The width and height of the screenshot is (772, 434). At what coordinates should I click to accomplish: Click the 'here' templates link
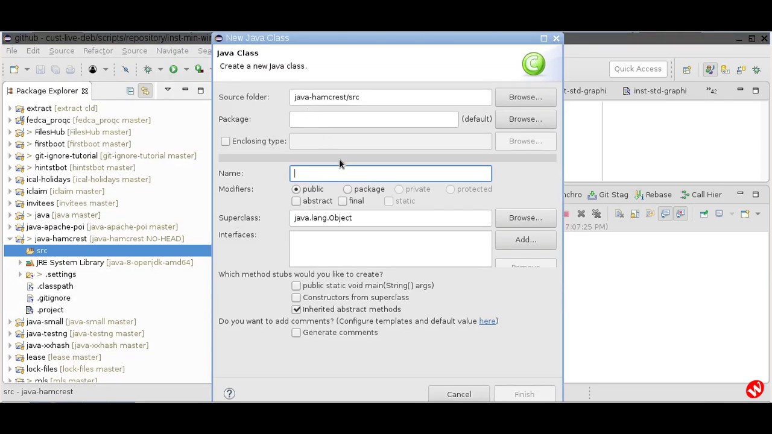pyautogui.click(x=487, y=321)
